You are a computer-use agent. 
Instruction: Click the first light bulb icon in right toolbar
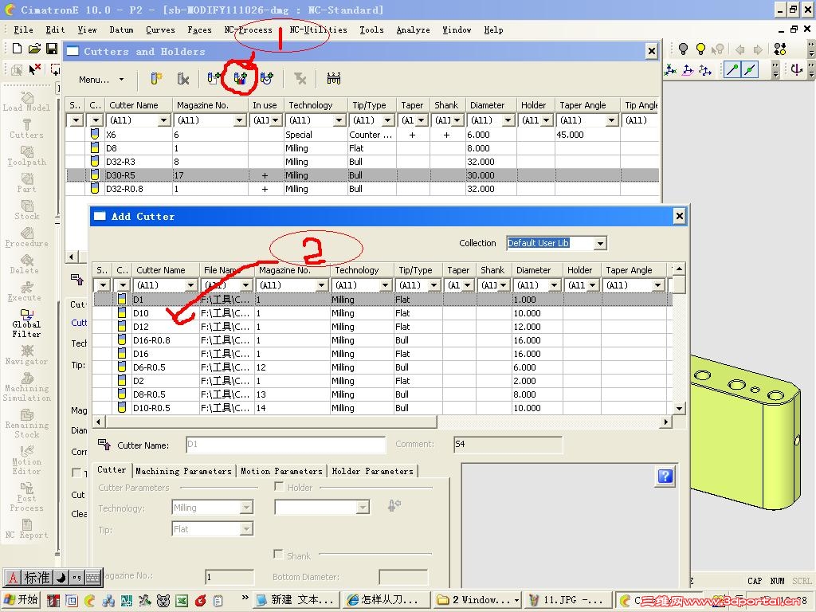click(x=683, y=49)
